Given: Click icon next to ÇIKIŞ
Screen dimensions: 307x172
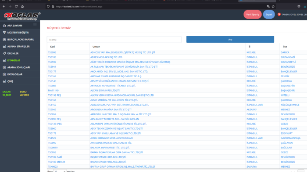Looking at the screenshot, I should click(x=4, y=81).
